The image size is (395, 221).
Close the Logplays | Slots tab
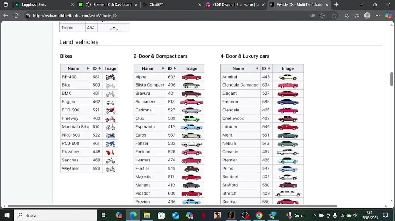pyautogui.click(x=72, y=5)
